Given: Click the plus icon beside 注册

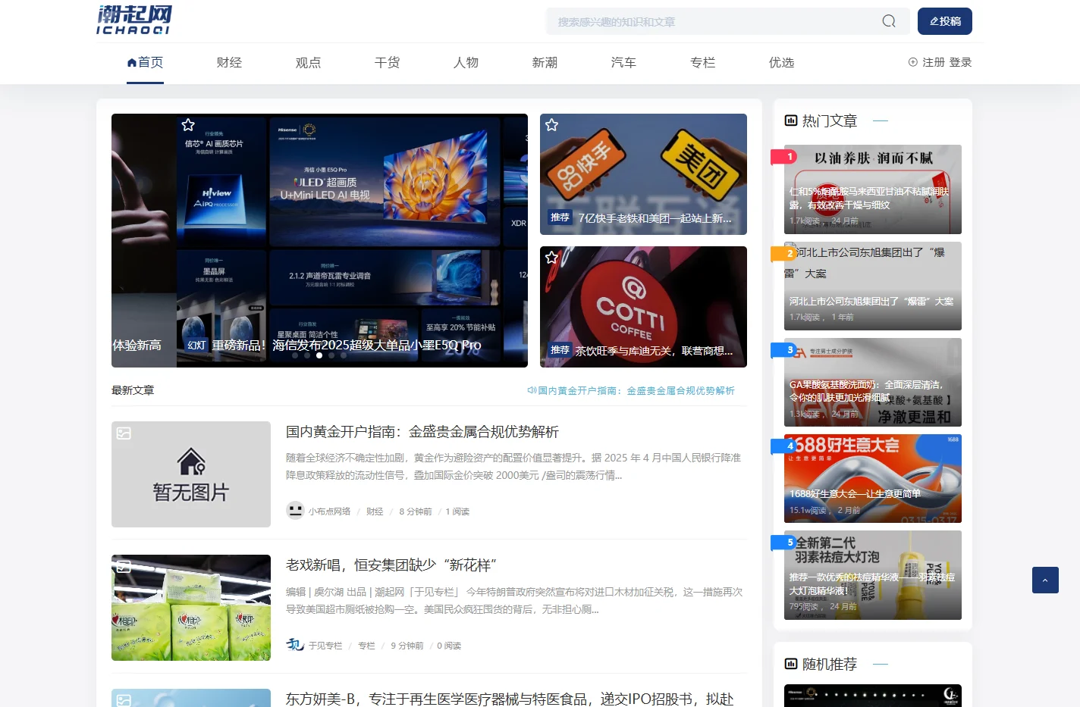Looking at the screenshot, I should (913, 62).
